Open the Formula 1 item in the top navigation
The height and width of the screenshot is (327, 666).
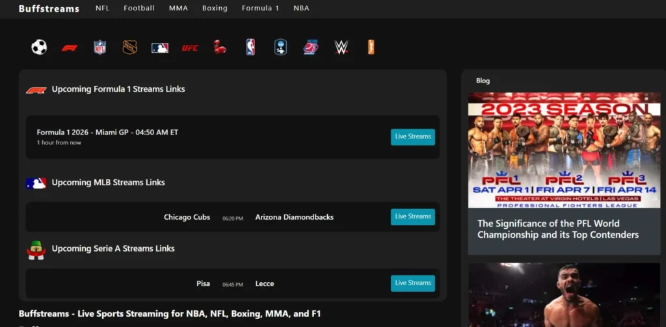click(260, 8)
